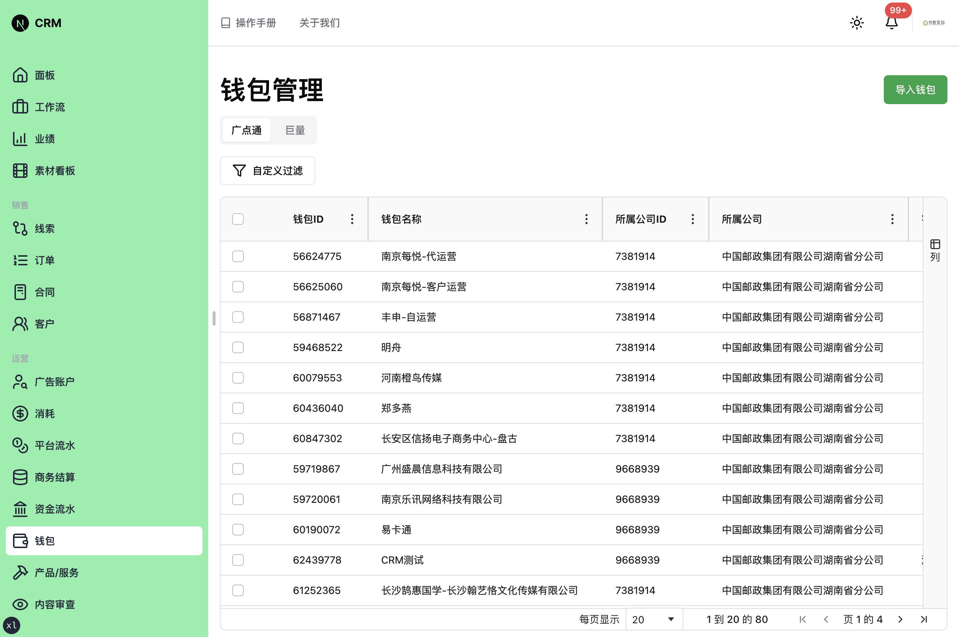Switch to the 巨量 tab
The width and height of the screenshot is (959, 637).
294,130
